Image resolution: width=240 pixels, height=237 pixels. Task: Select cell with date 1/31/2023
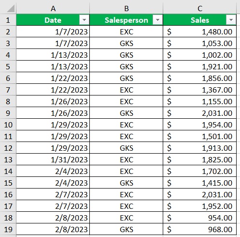53,159
